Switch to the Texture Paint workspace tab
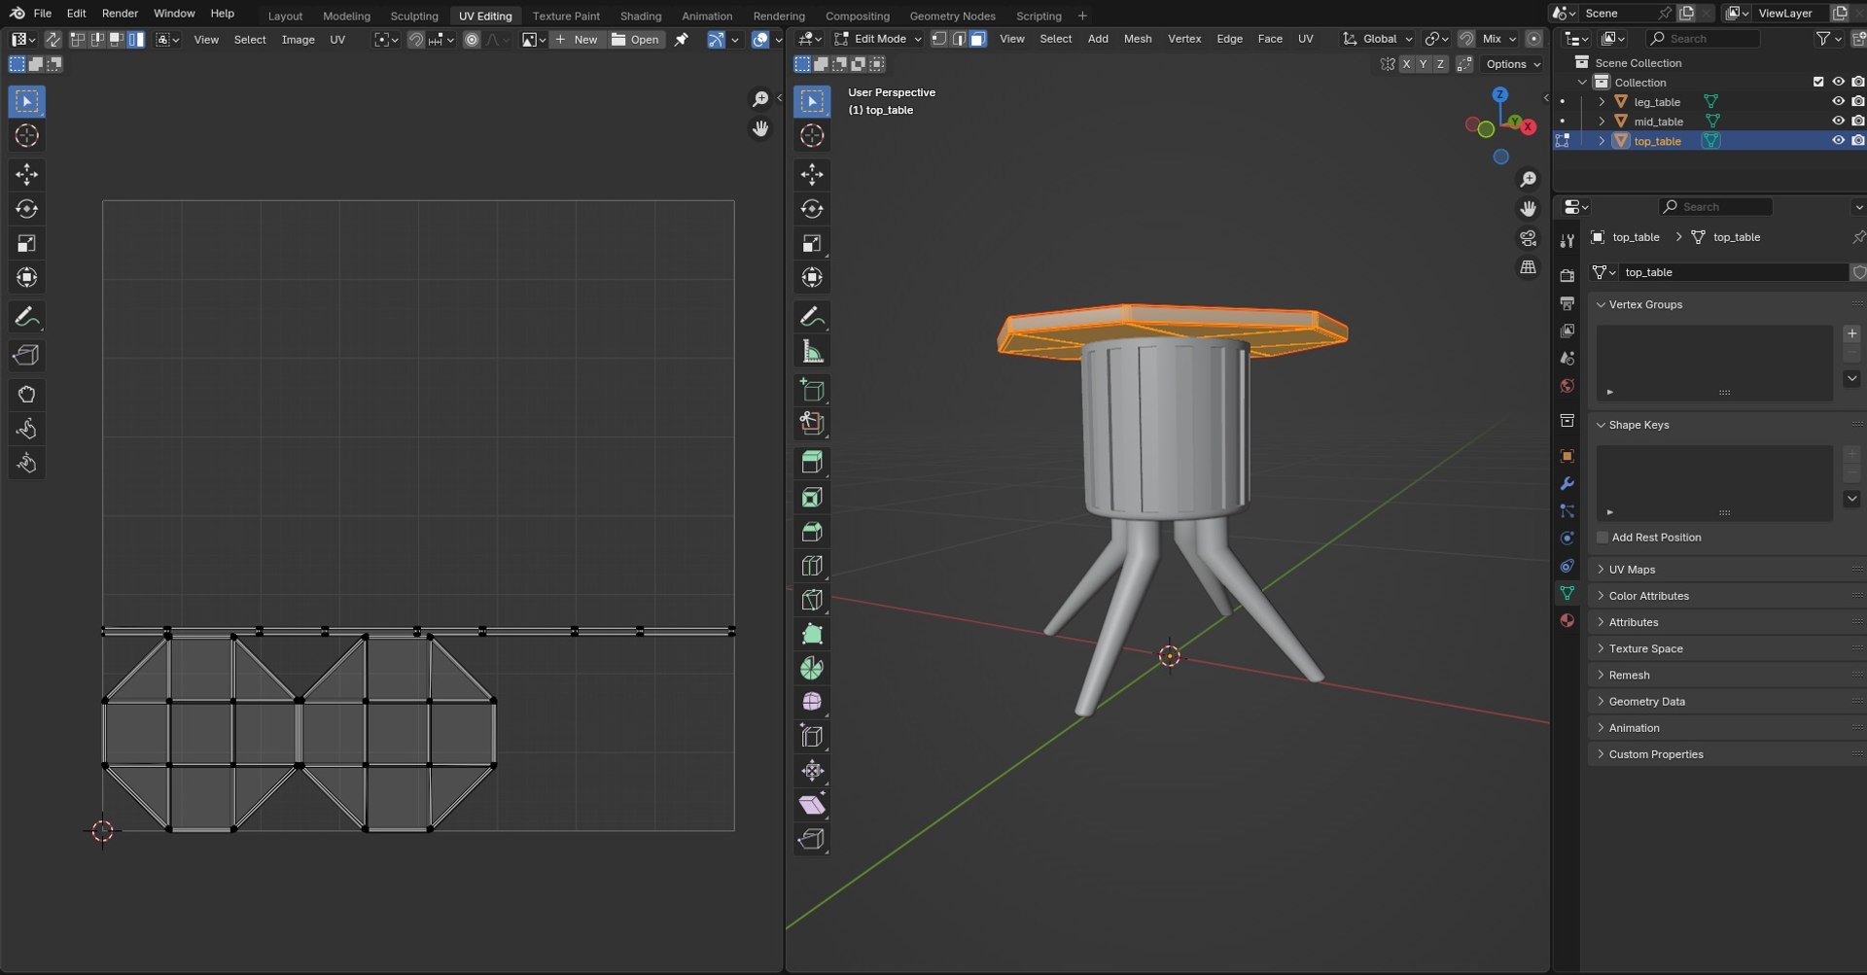 coord(566,16)
